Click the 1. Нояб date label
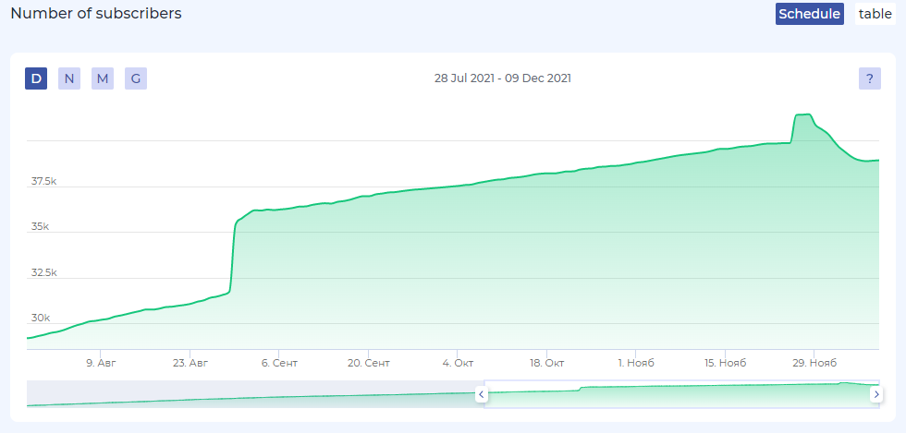 coord(636,363)
